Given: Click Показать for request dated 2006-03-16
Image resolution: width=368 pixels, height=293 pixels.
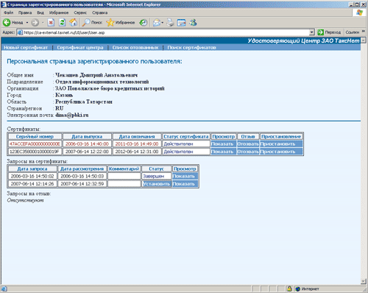Looking at the screenshot, I should coord(184,176).
